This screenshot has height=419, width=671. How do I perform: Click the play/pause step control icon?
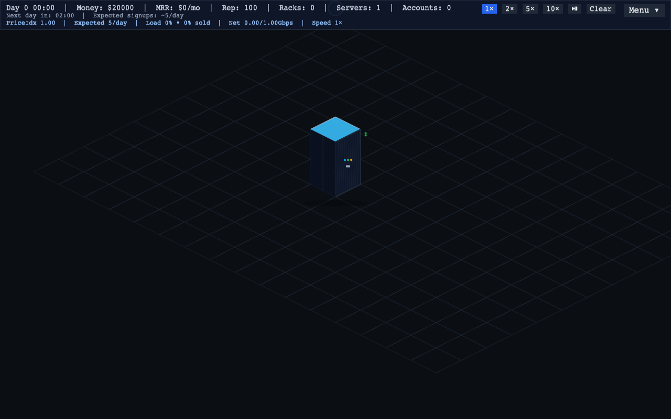[x=575, y=9]
